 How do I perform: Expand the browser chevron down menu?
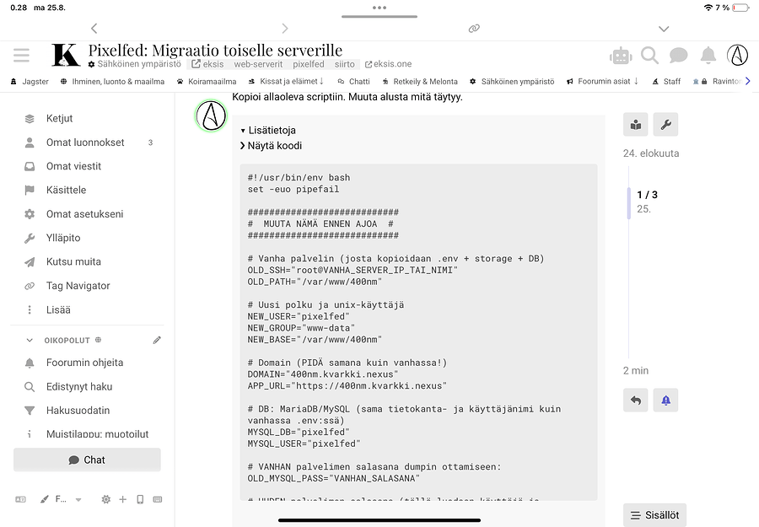[x=665, y=29]
